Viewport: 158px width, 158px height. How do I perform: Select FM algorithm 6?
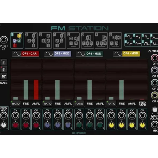88,41
